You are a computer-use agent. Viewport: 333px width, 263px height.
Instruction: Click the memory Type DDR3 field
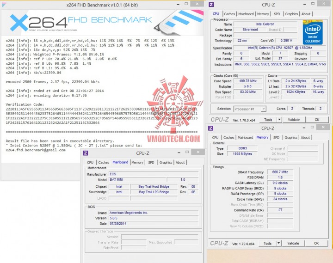point(242,148)
